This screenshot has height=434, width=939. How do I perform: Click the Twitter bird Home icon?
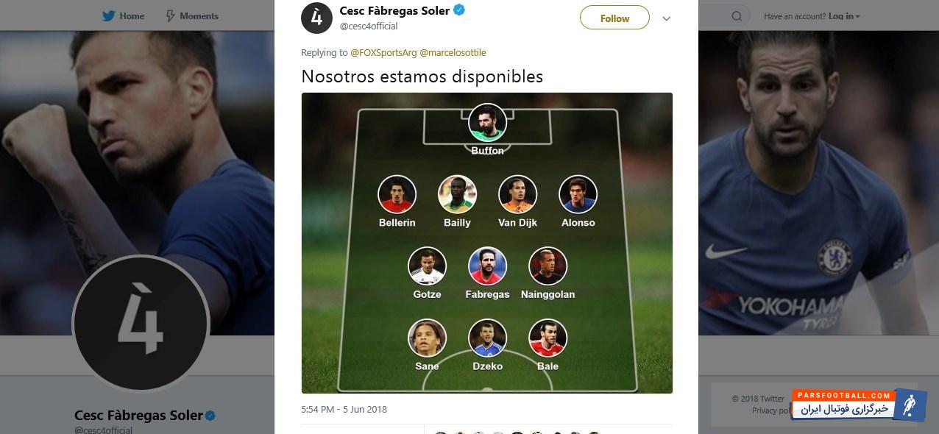[x=108, y=15]
